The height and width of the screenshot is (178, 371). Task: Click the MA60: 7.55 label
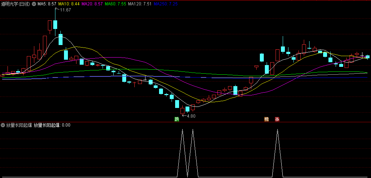(x=115, y=4)
